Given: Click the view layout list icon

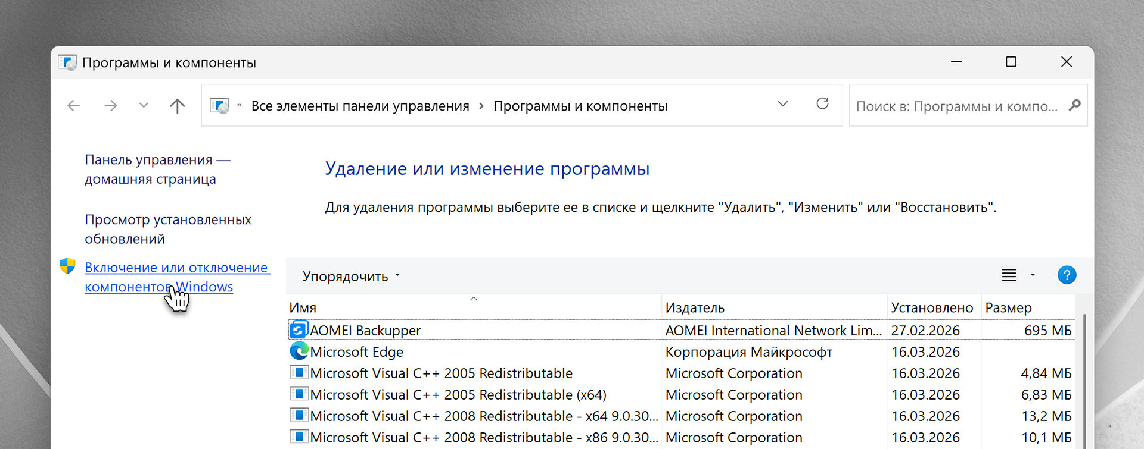Looking at the screenshot, I should (1009, 275).
